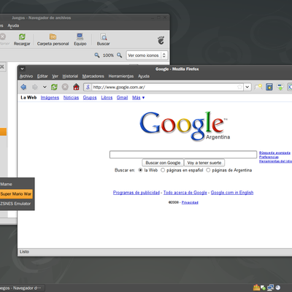Click the Programas de publicidad link
The height and width of the screenshot is (292, 292).
pos(137,193)
